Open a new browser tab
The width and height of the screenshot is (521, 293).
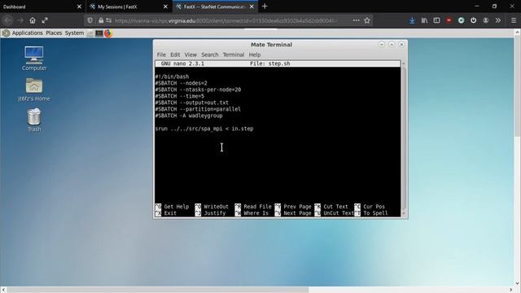pos(265,7)
